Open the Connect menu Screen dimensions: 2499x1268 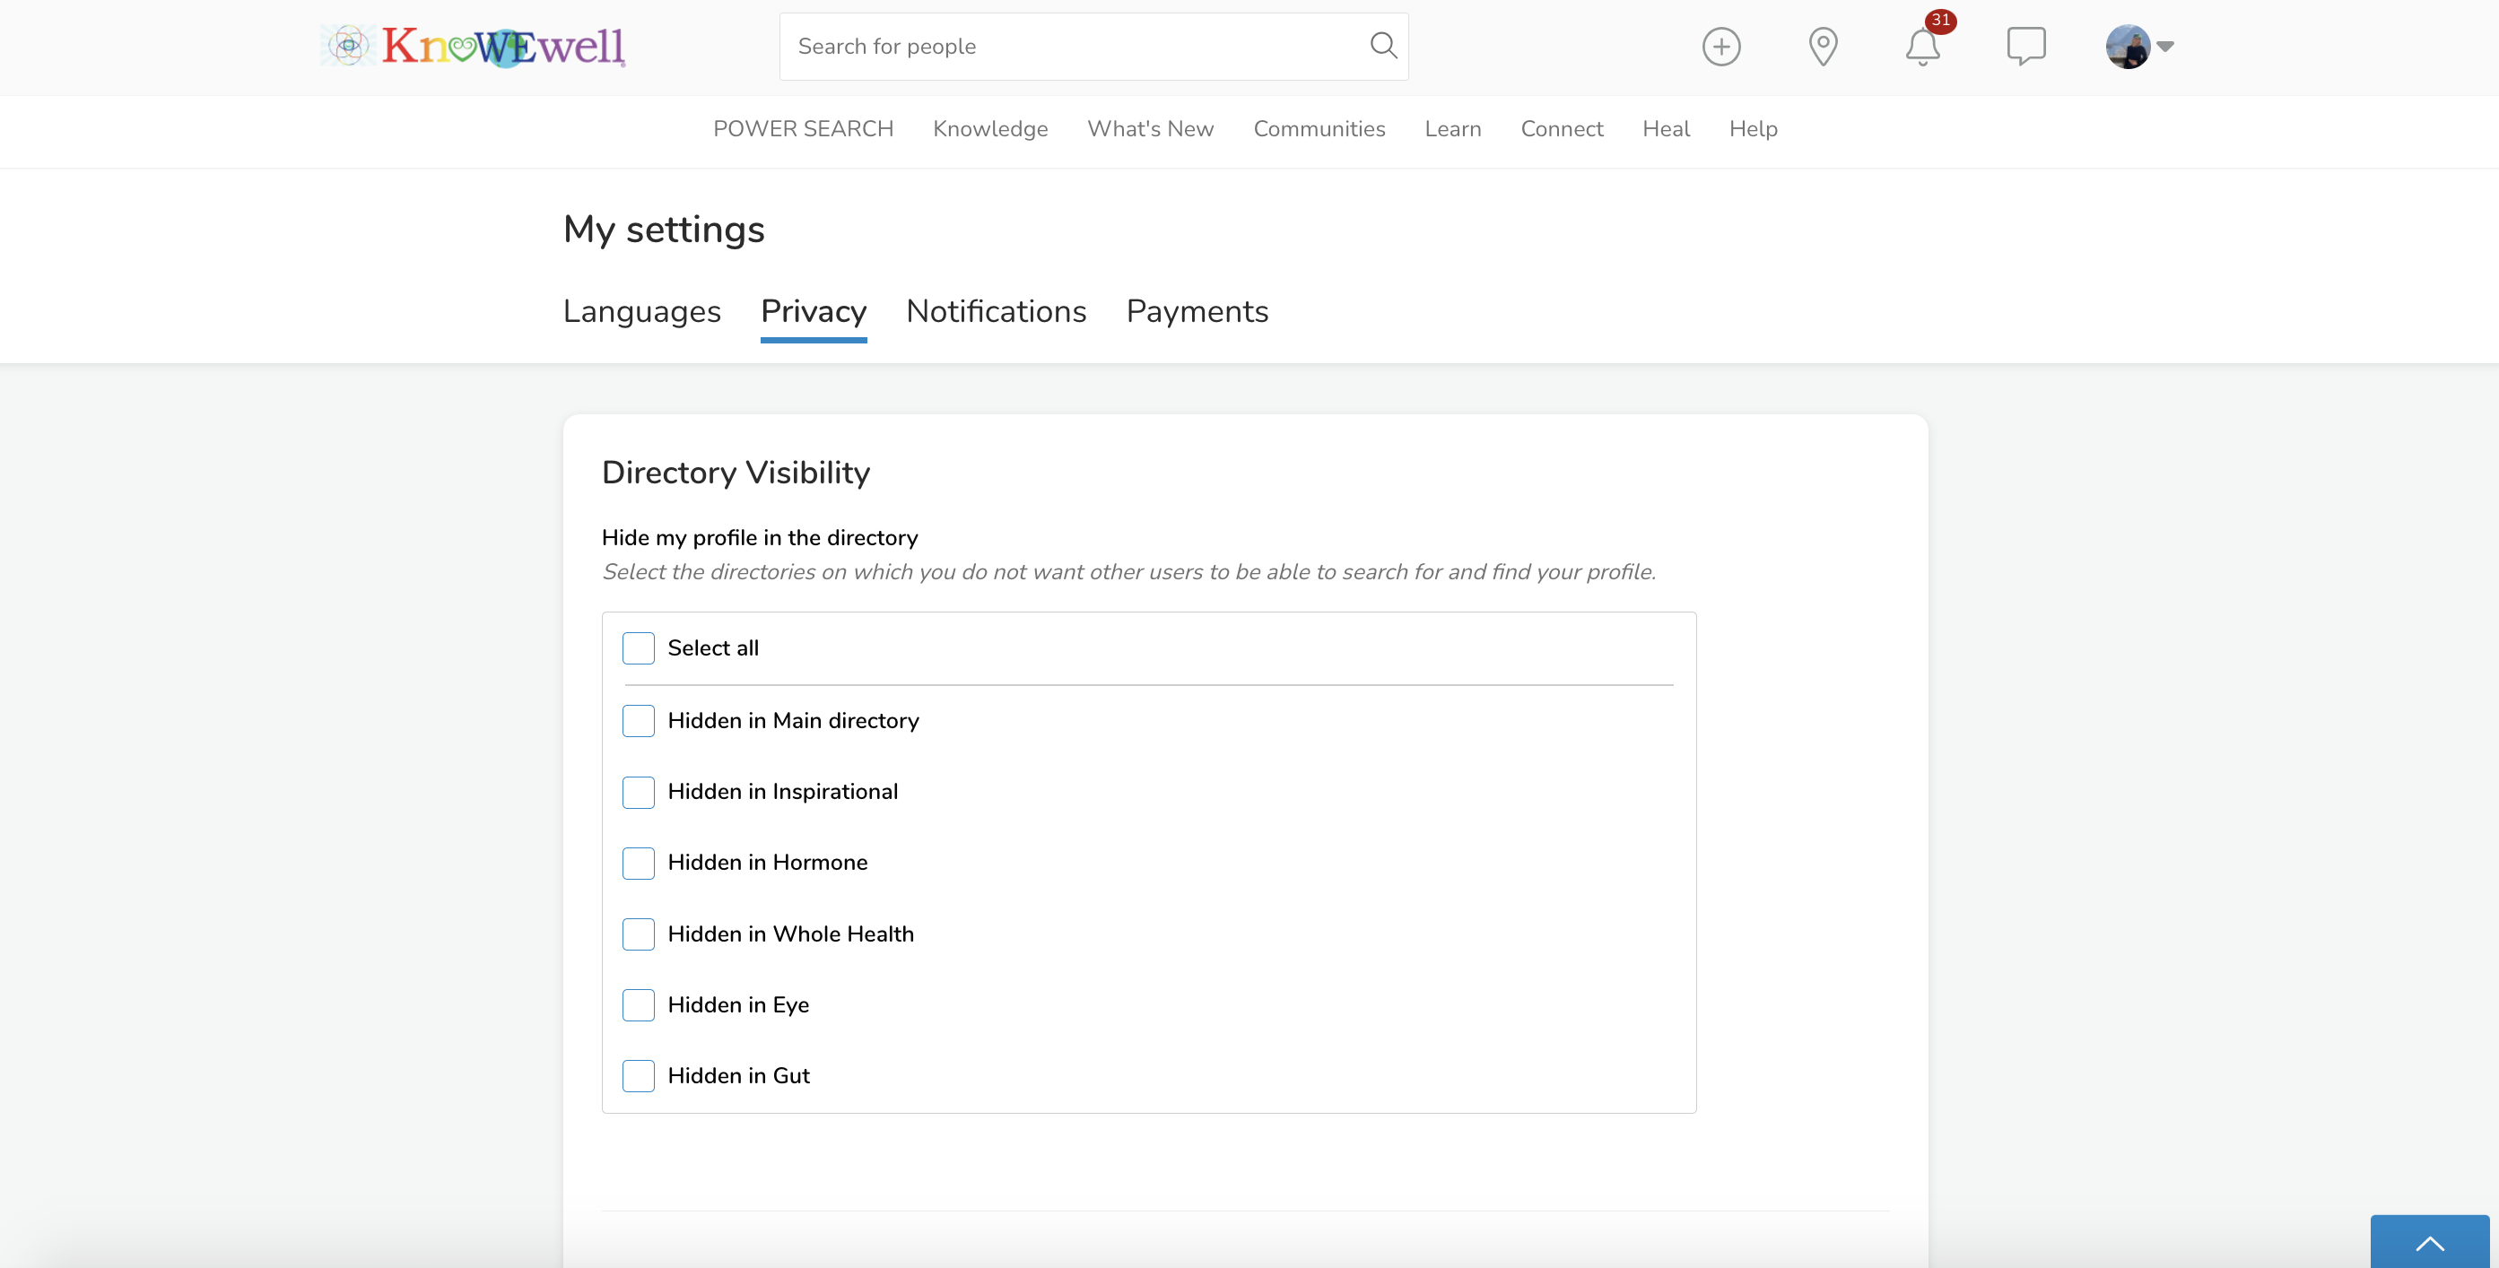click(x=1561, y=129)
